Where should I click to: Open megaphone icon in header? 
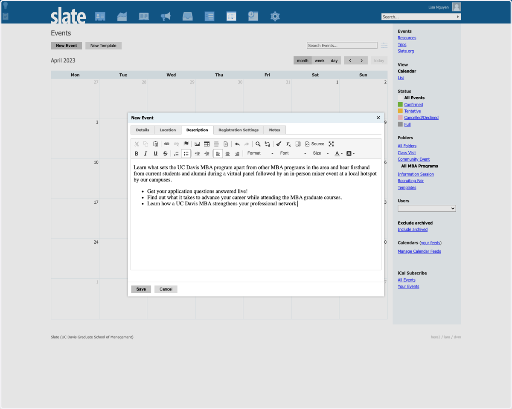point(166,16)
